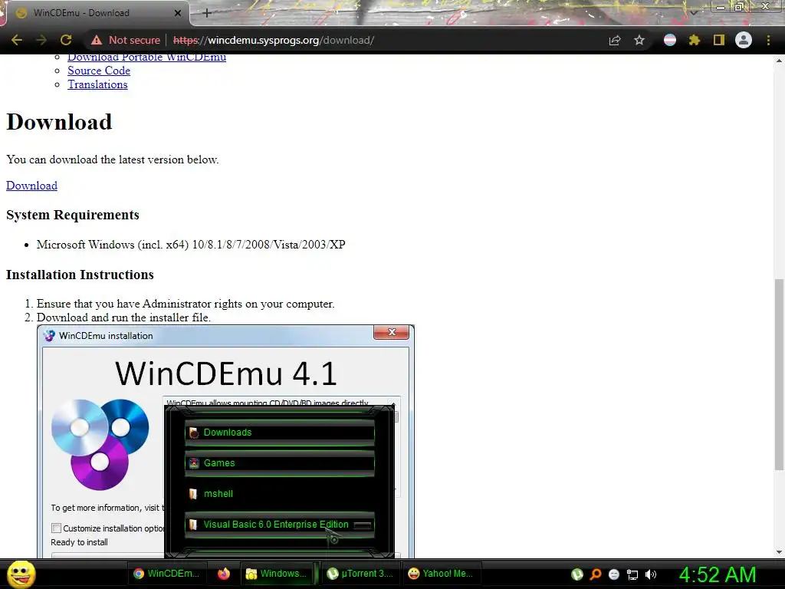Switch to WinCDEmu Chrome taskbar button
Screen dimensions: 785x589
click(166, 574)
